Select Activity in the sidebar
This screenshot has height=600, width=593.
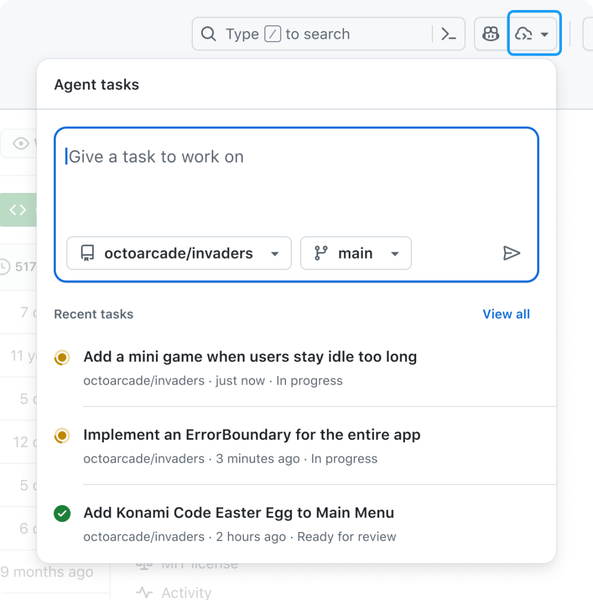tap(188, 592)
